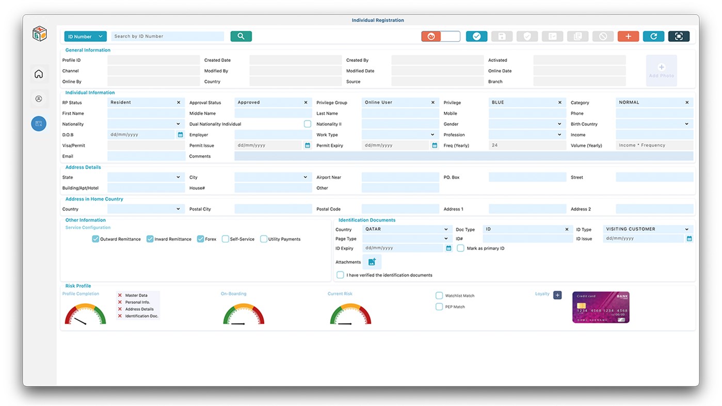
Task: Open the identification document attachments uploader
Action: [x=372, y=262]
